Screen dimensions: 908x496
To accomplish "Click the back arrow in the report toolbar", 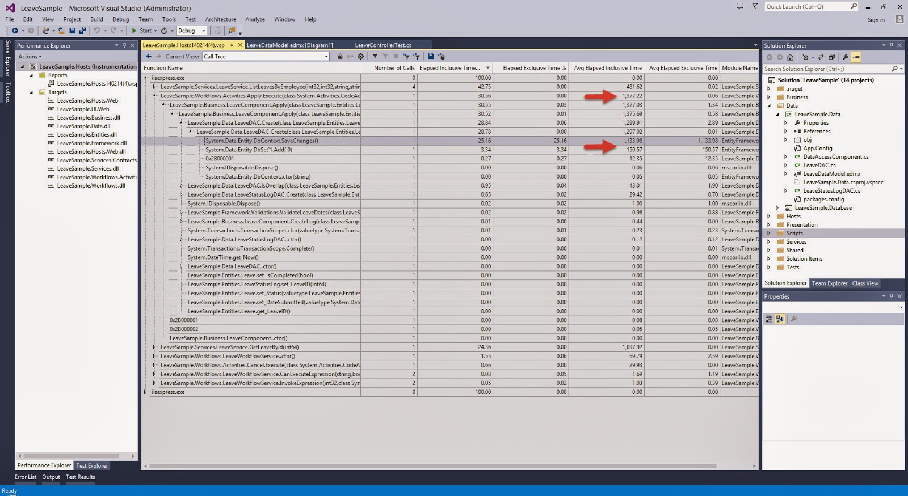I will 149,56.
